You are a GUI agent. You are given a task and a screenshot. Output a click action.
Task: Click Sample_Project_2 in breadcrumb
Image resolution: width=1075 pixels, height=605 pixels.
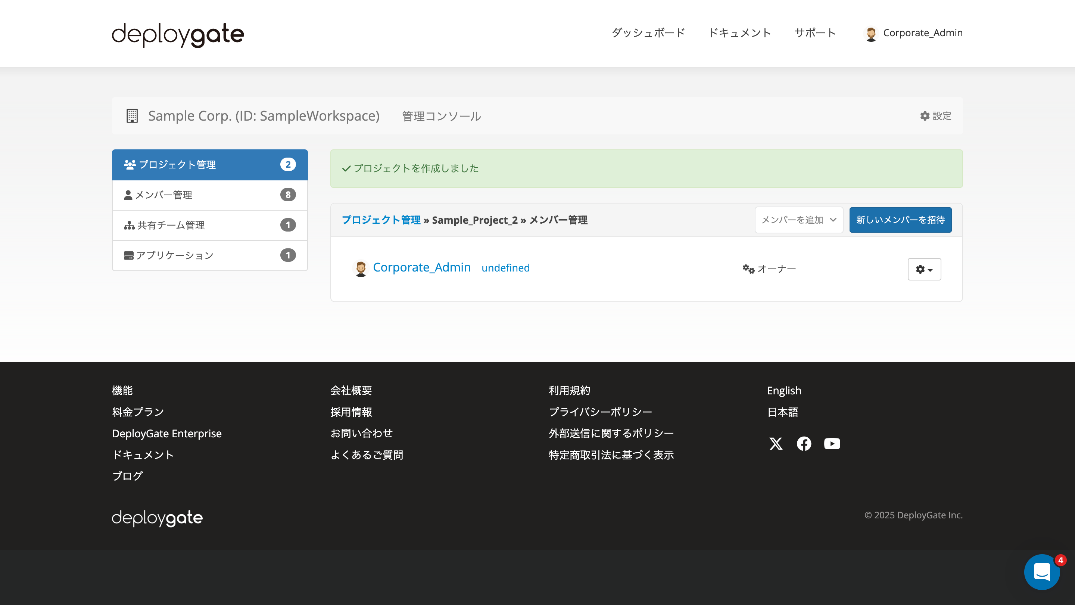pyautogui.click(x=474, y=220)
